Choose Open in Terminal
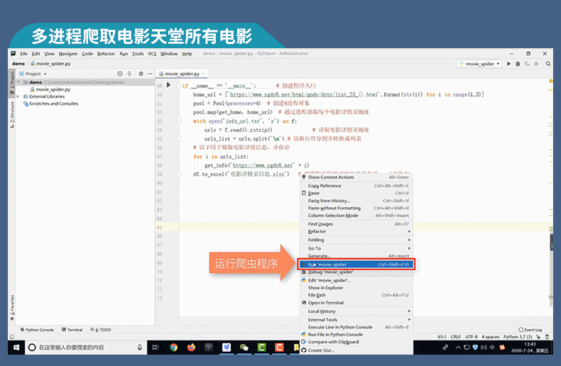Screen dimensions: 561x366 [356, 302]
